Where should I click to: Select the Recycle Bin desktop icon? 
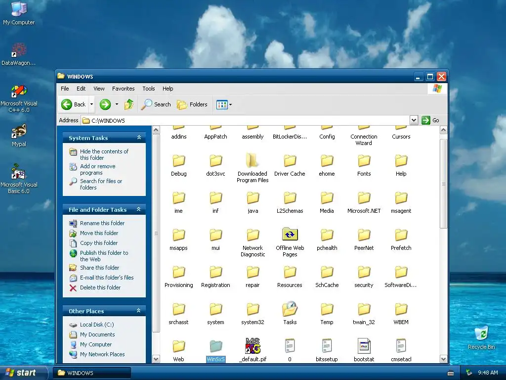[481, 333]
